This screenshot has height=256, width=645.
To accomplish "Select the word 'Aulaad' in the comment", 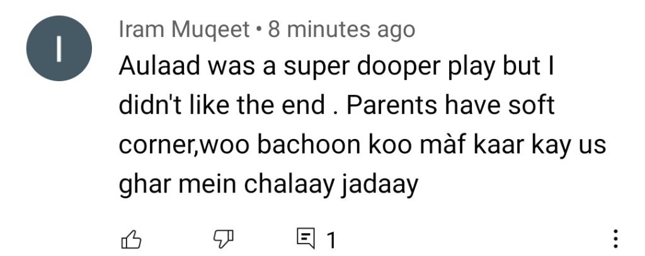I will tap(159, 66).
